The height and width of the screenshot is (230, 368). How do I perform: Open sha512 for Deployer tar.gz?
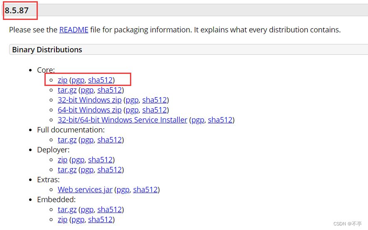tap(110, 170)
